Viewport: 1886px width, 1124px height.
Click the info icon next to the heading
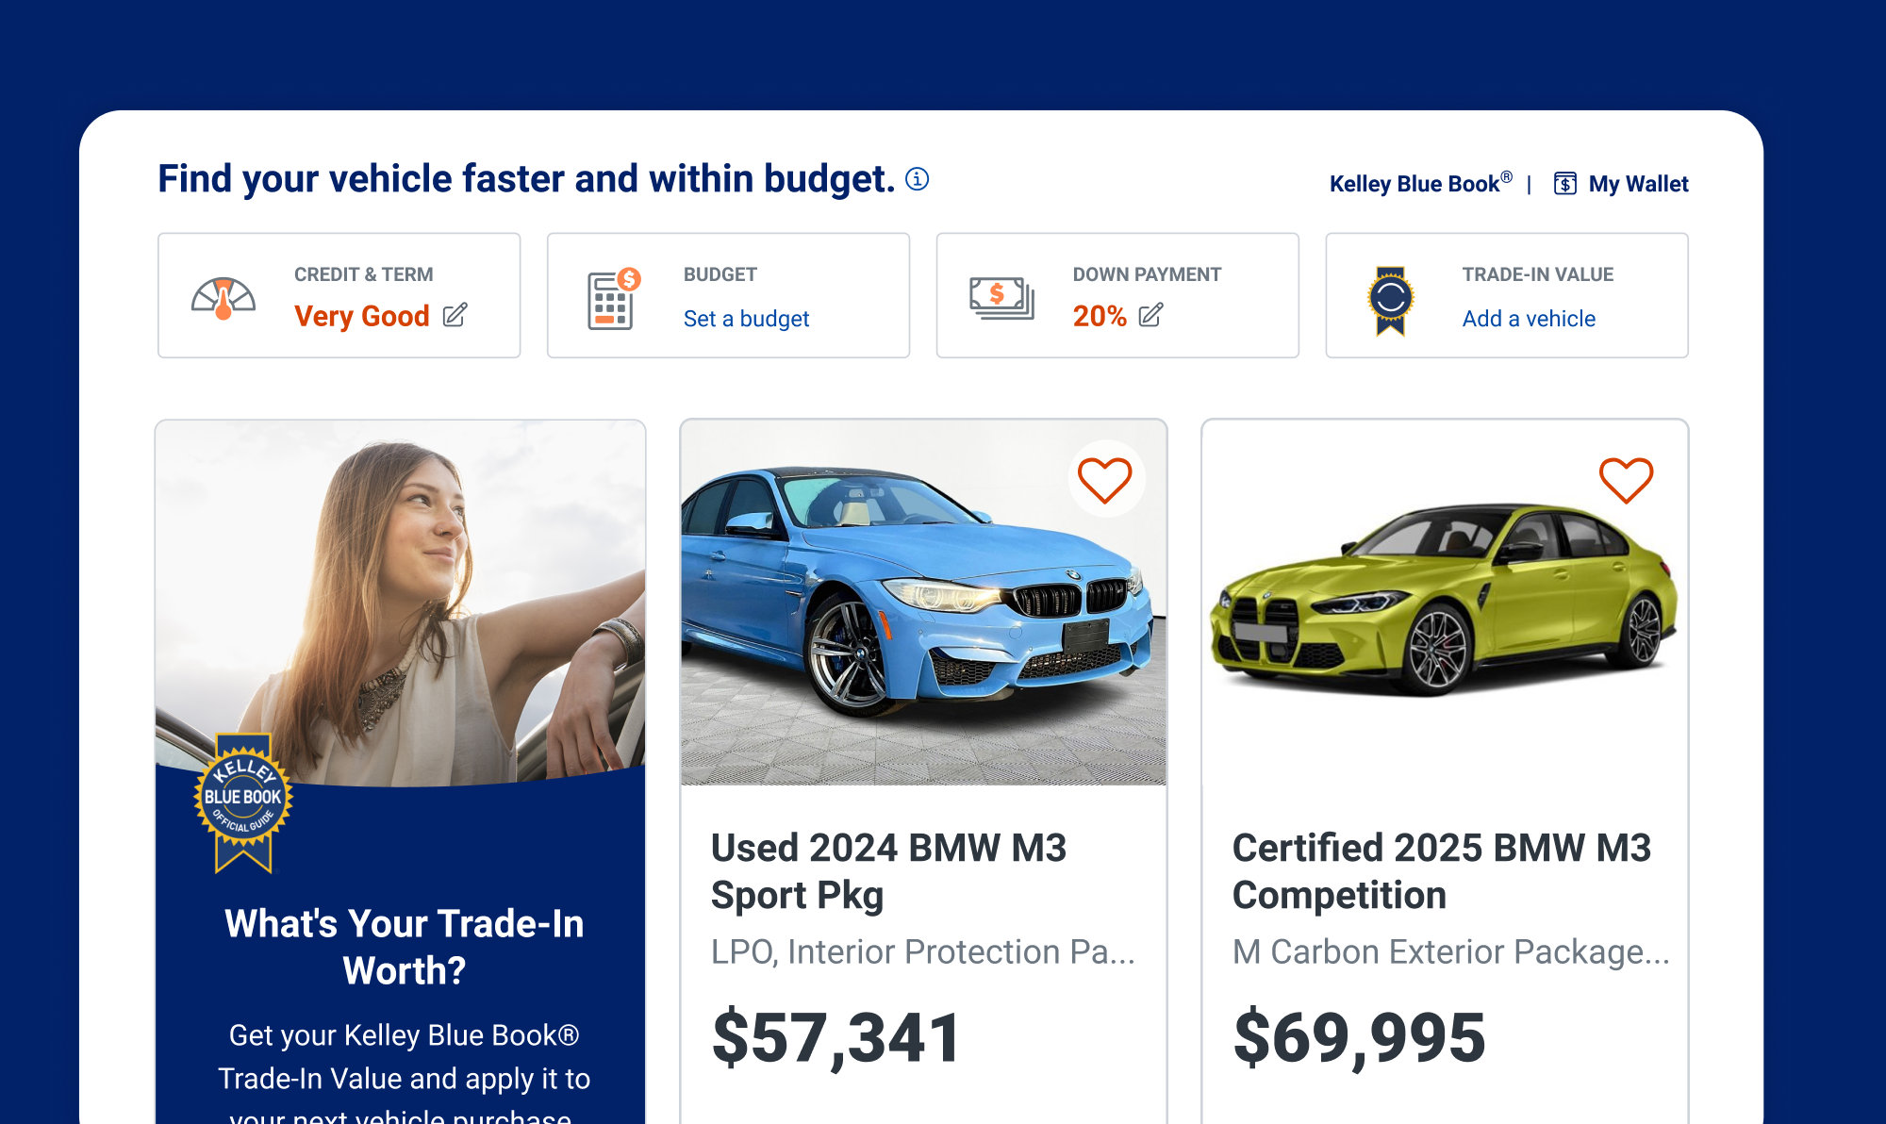click(x=916, y=178)
